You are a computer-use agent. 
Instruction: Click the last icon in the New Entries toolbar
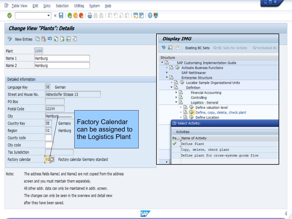(x=75, y=39)
